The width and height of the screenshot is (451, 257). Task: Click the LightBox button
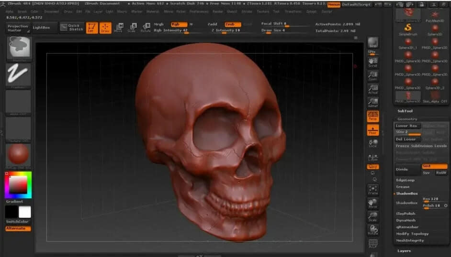coord(41,28)
